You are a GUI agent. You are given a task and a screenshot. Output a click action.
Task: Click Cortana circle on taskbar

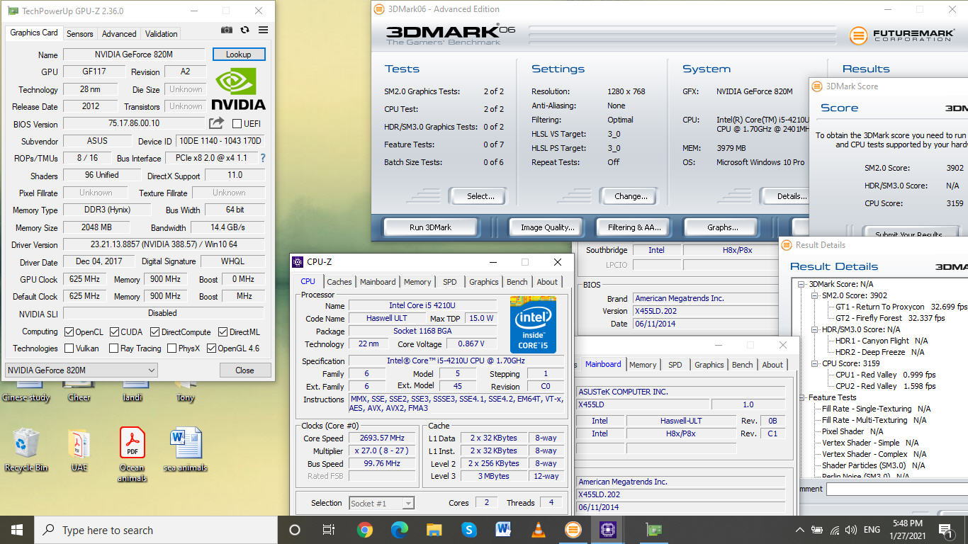click(x=295, y=530)
